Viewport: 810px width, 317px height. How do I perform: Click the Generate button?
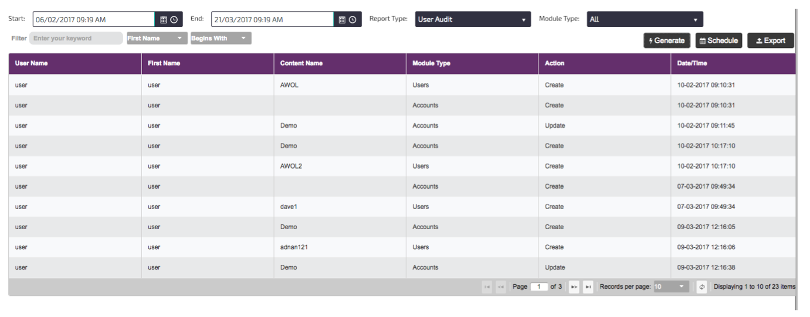(x=667, y=40)
